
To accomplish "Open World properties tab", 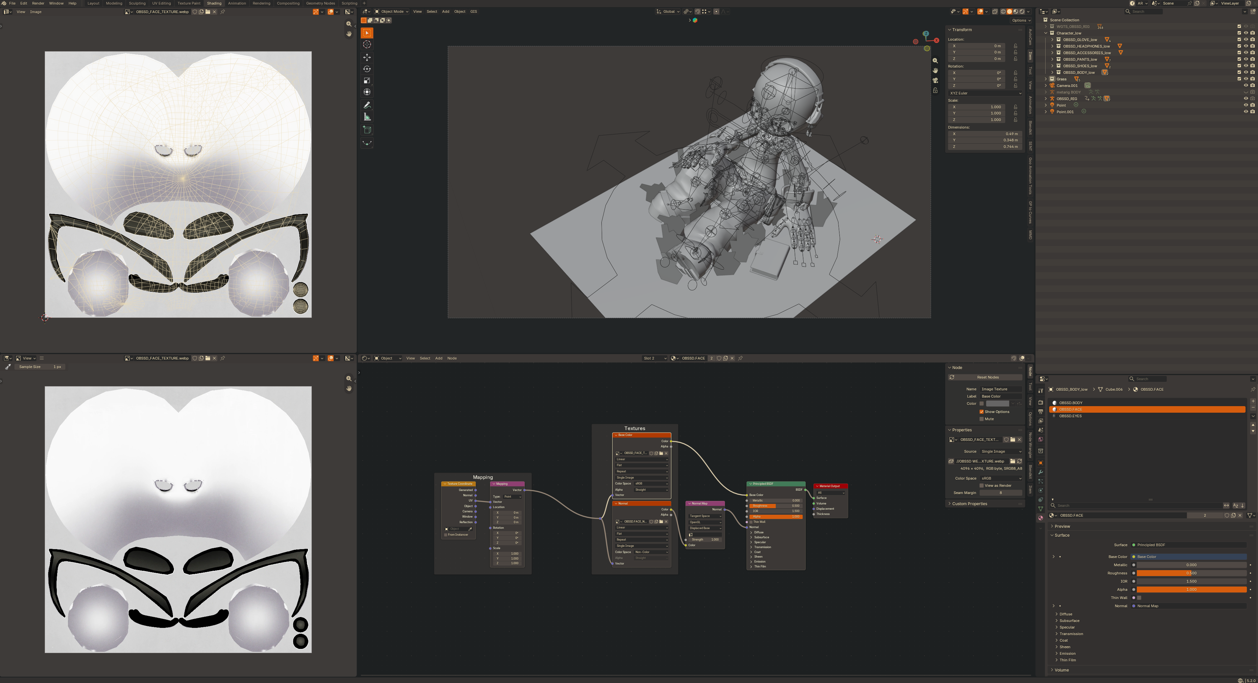I will pos(1040,440).
